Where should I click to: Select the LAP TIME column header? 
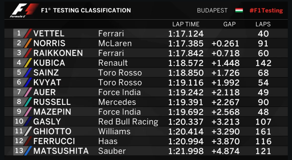[186, 24]
